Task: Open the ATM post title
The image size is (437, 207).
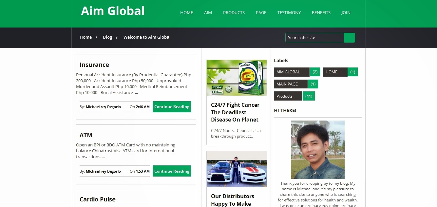Action: click(86, 135)
